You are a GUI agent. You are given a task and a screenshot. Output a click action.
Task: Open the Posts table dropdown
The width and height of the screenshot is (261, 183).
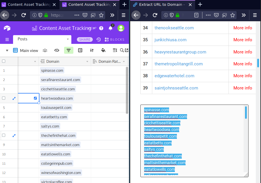pos(68,39)
